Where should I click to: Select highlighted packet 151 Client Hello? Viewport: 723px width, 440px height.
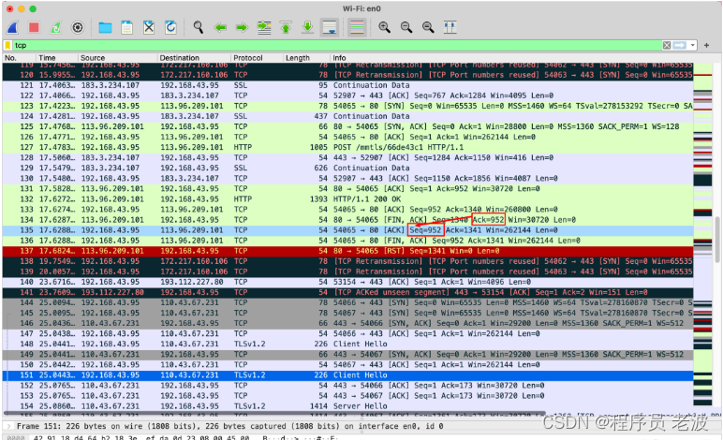[x=347, y=375]
